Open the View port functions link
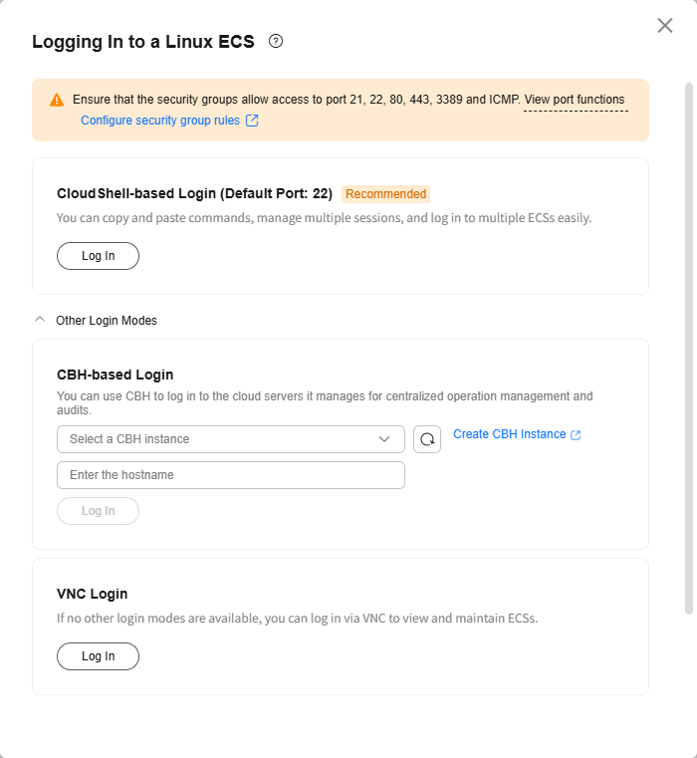 tap(575, 100)
